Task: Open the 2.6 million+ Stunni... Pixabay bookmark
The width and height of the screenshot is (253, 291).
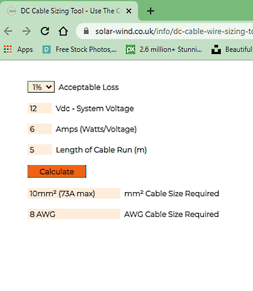Action: point(164,49)
